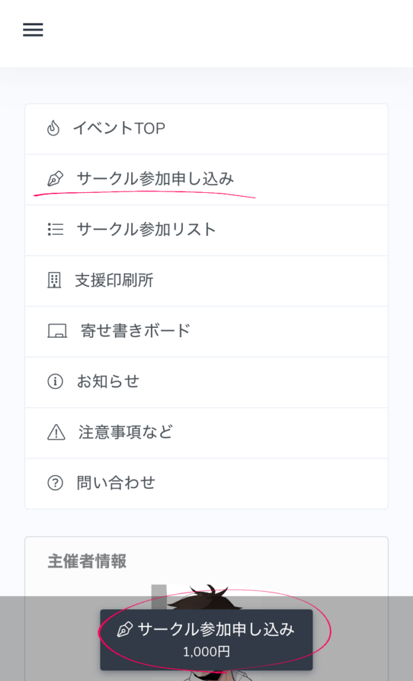Click the pen icon in the floating button
Screen dimensions: 413x681
pos(124,630)
